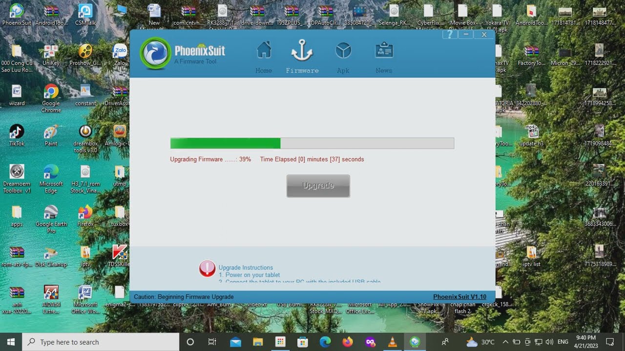Select the TDSSKiller Kaspersky icon
This screenshot has height=351, width=625.
[120, 256]
